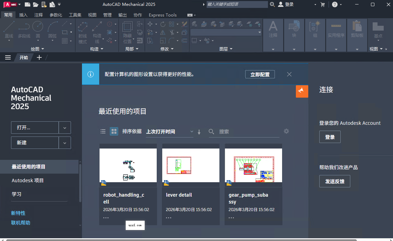Select the 直线 (Line) tool

click(8, 29)
